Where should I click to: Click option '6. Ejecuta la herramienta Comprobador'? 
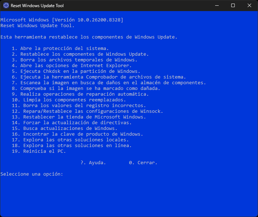pyautogui.click(x=99, y=77)
